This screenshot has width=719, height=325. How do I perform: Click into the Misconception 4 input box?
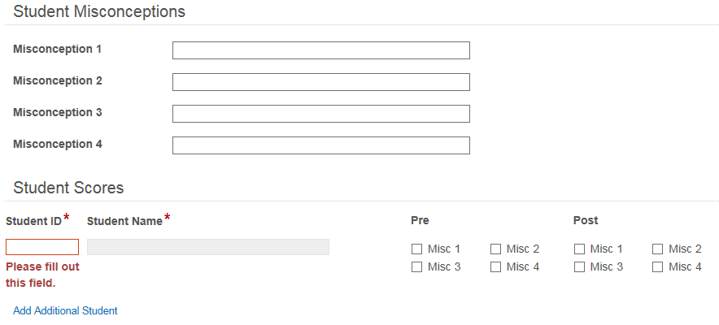point(320,145)
